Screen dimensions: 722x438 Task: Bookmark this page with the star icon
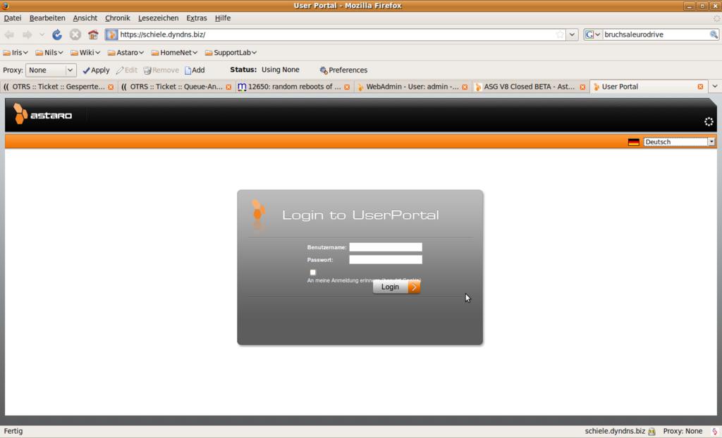coord(560,35)
